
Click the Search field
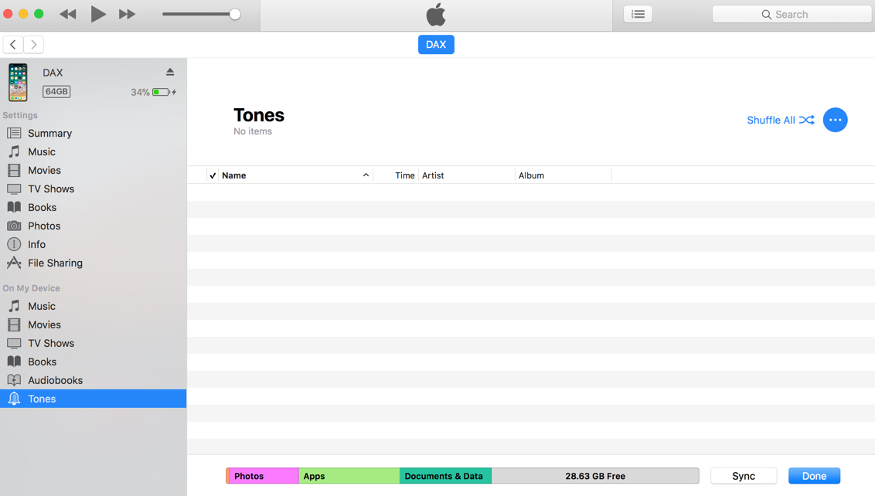(x=792, y=15)
